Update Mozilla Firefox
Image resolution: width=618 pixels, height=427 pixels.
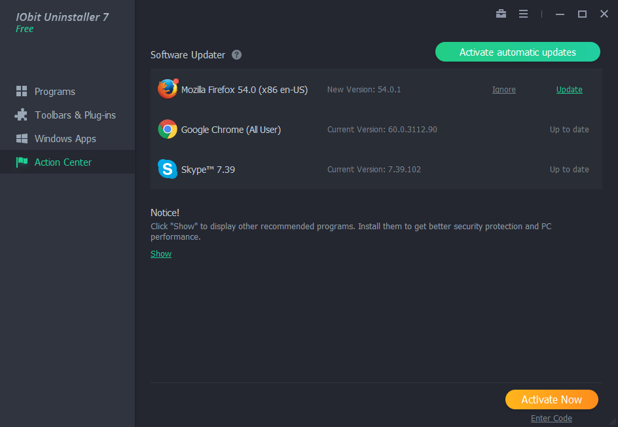pyautogui.click(x=569, y=90)
